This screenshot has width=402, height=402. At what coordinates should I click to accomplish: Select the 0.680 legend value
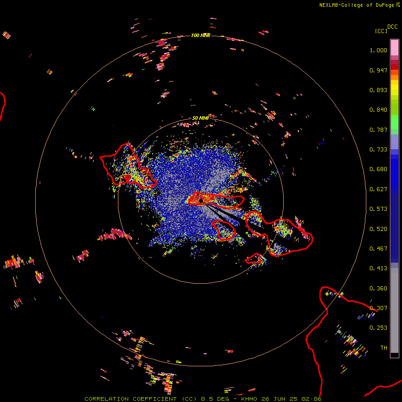click(378, 169)
